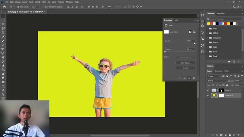
Task: Expand the Dark swatch folder
Action: (208, 56)
